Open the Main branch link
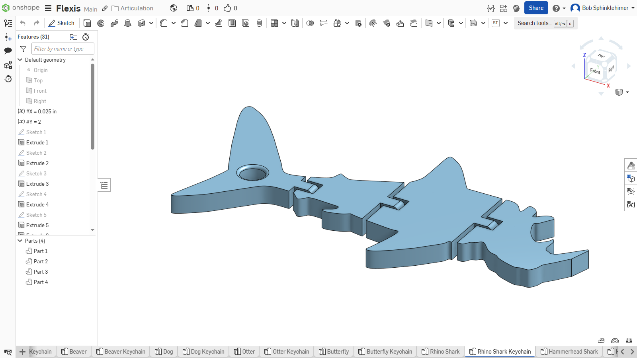The image size is (637, 358). click(91, 9)
